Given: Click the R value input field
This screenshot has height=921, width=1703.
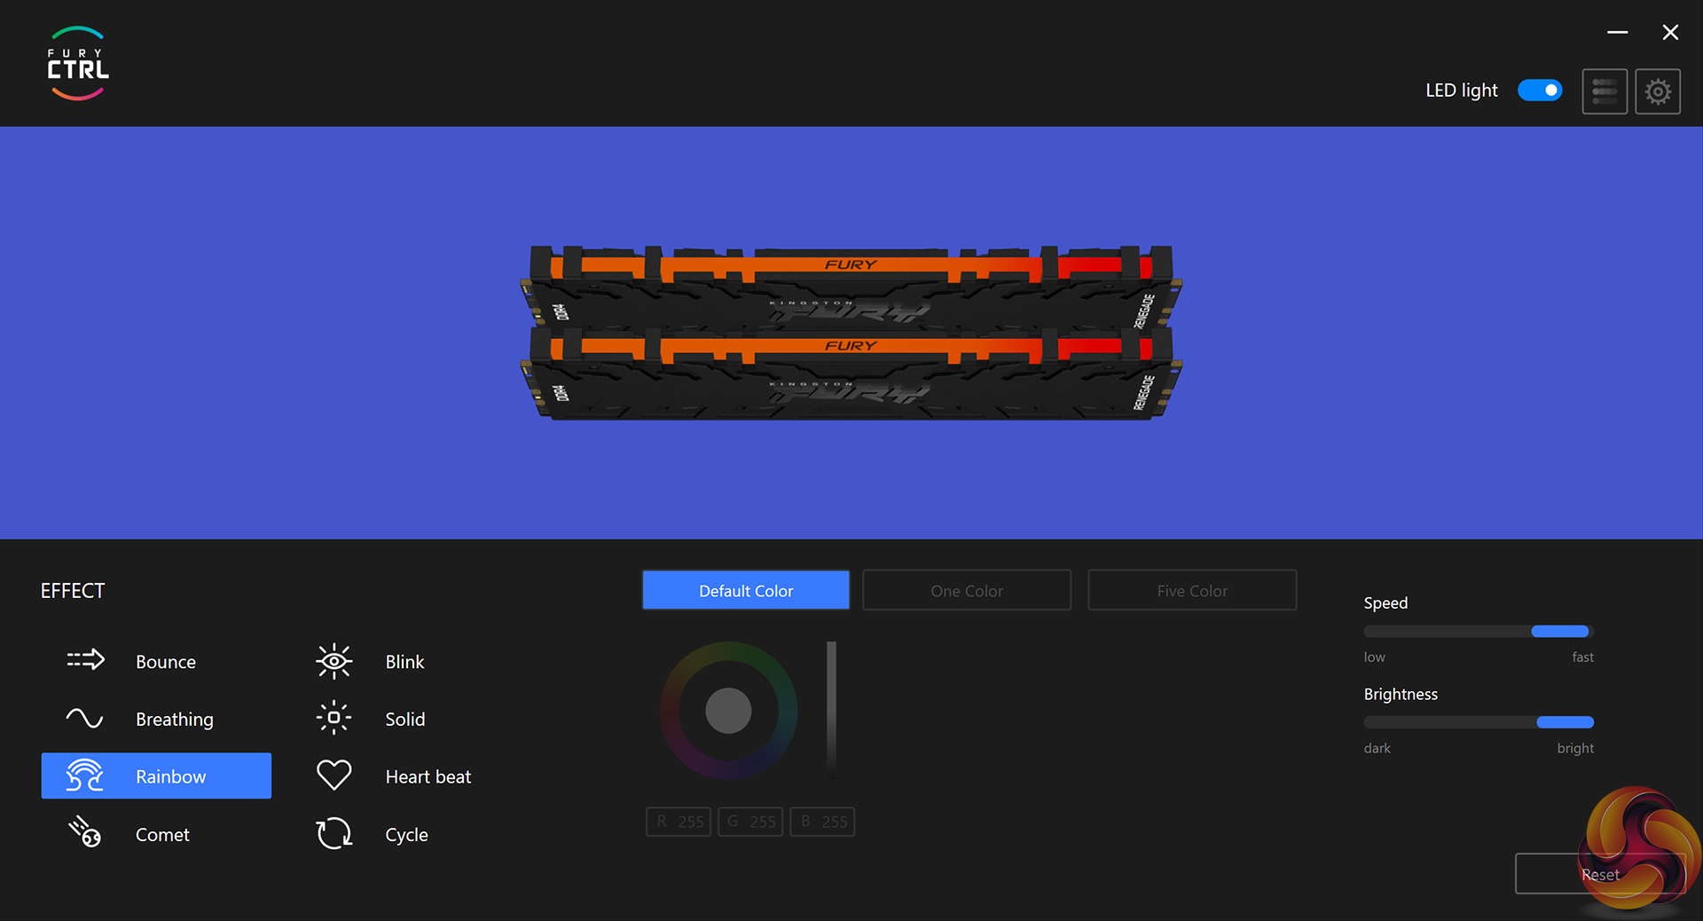Looking at the screenshot, I should click(x=679, y=822).
